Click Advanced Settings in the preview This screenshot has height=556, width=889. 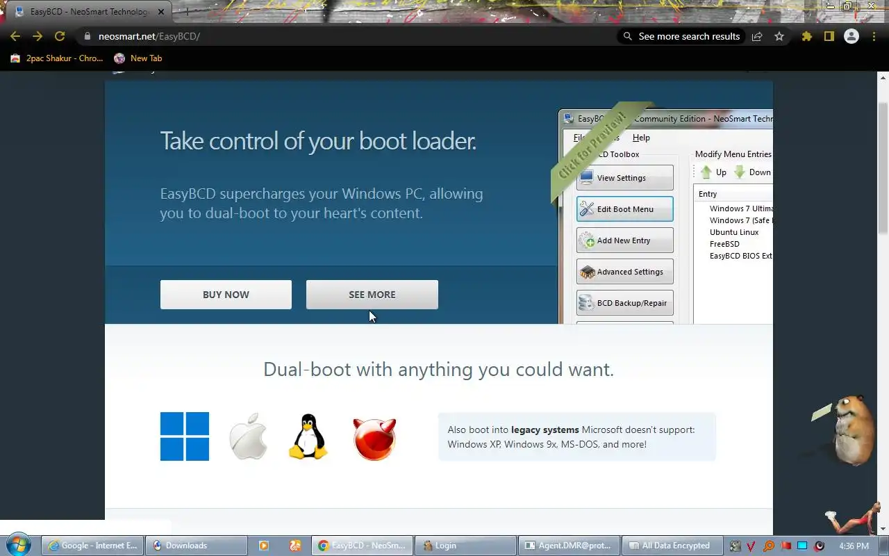click(624, 272)
